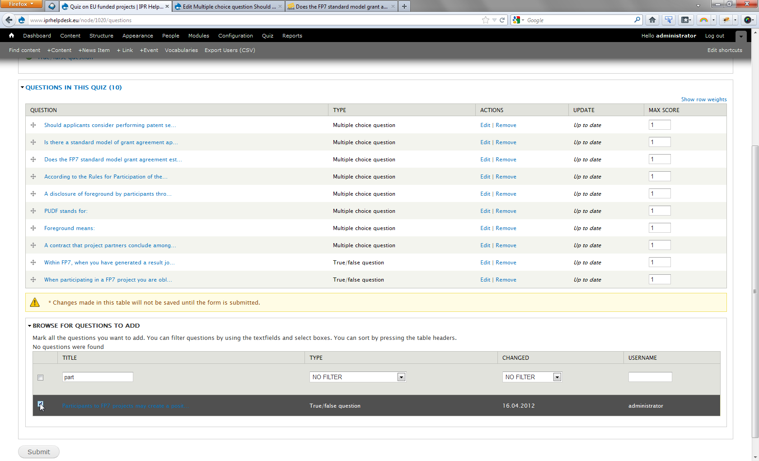Screen dimensions: 759x461
Task: Edit the Should applicants consider question
Action: tap(485, 125)
